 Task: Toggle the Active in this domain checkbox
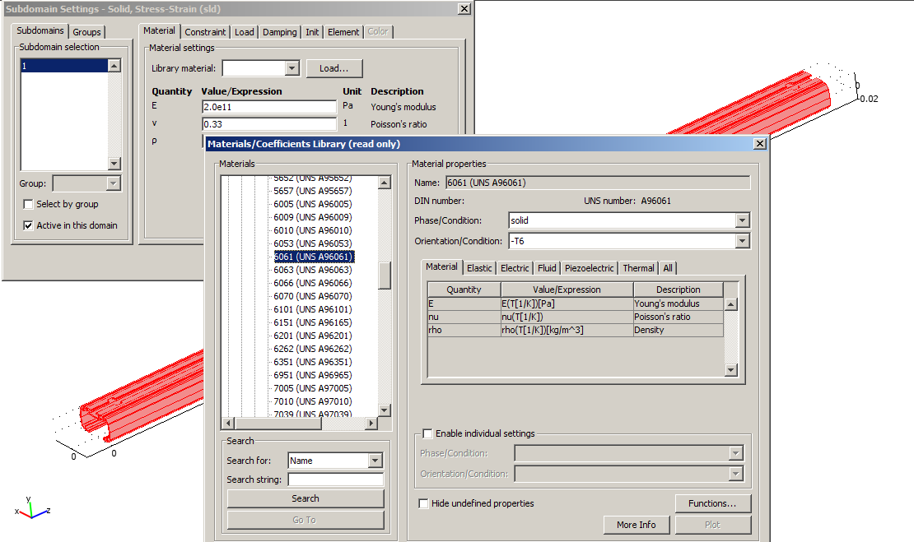28,225
